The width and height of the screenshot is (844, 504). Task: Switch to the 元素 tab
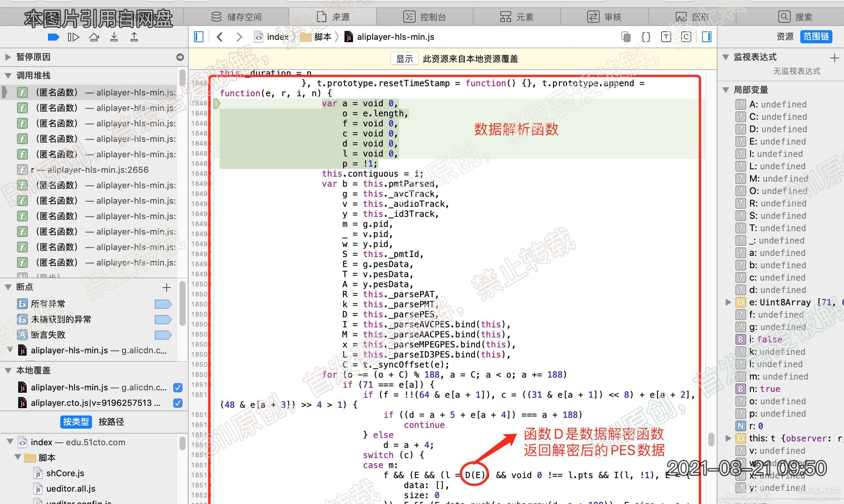(517, 17)
